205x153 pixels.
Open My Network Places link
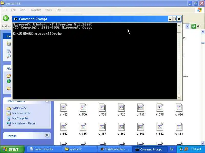24,123
